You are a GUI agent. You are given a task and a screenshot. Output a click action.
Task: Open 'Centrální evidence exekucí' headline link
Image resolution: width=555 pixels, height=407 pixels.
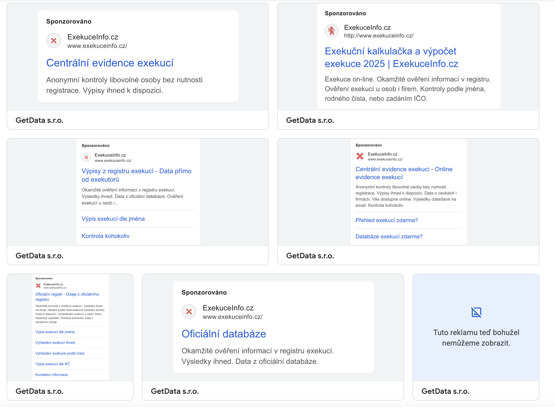(x=110, y=63)
